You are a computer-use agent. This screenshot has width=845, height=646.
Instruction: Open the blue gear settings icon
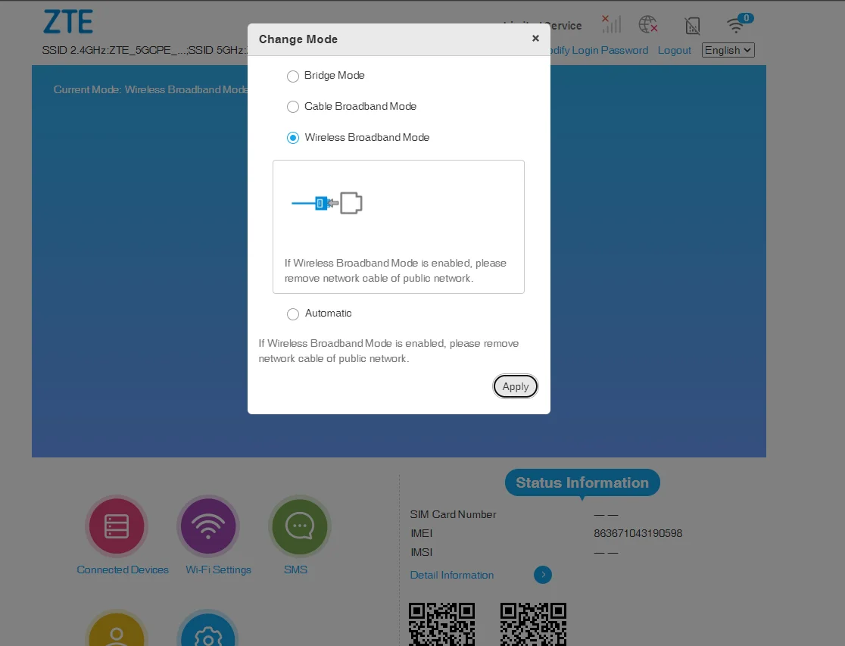pos(208,629)
